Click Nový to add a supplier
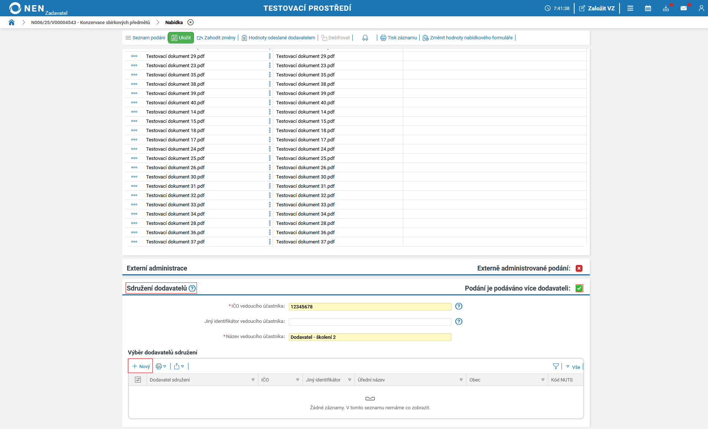Image resolution: width=708 pixels, height=429 pixels. 141,366
